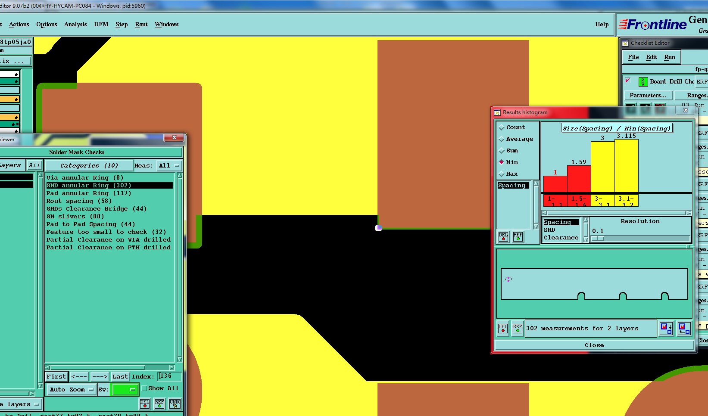Select Via annular Ring (8) category
The height and width of the screenshot is (416, 708).
coord(85,178)
